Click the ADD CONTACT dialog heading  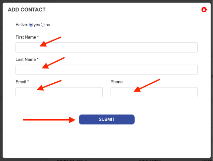coord(27,10)
